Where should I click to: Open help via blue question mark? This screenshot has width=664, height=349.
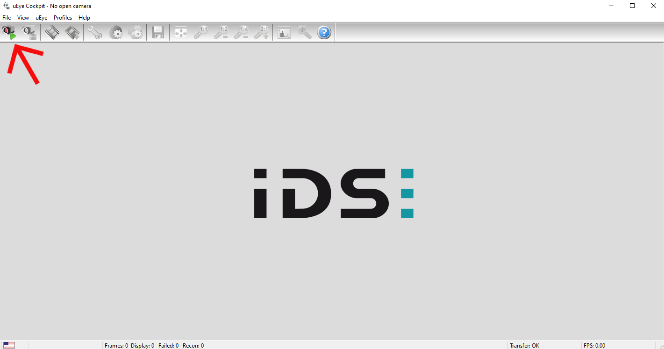click(x=324, y=32)
